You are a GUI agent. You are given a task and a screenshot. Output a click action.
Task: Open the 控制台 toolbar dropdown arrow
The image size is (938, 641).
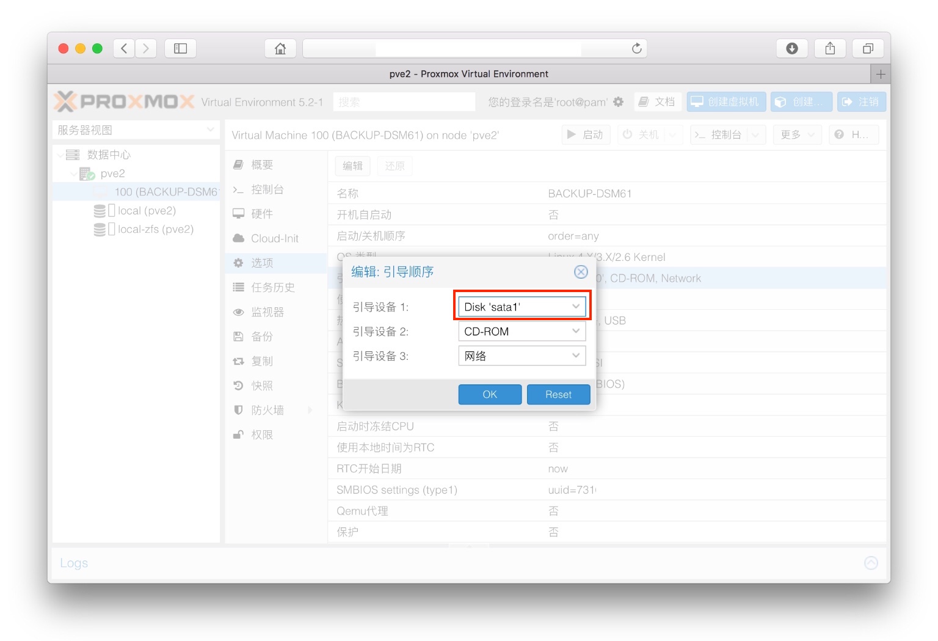coord(755,134)
